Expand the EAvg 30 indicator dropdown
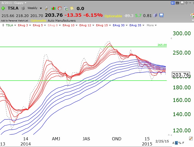Image resolution: width=194 pixels, height=147 pixels. pos(127,25)
